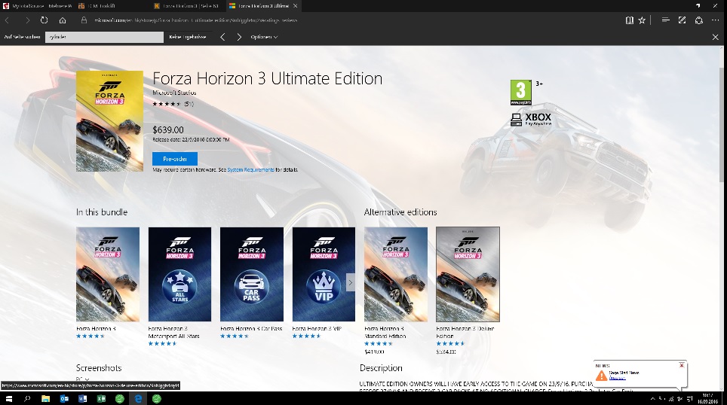This screenshot has height=405, width=727.
Task: Click the Deluxe Edition cover thumbnail
Action: click(468, 274)
